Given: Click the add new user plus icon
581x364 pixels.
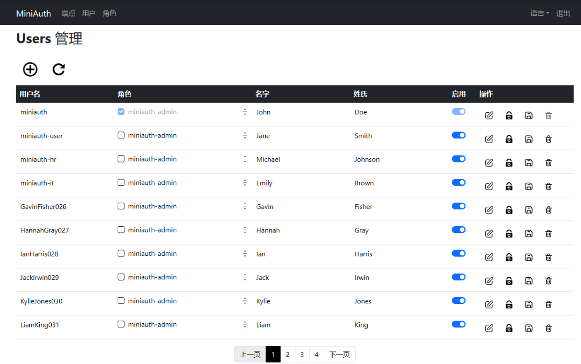Looking at the screenshot, I should click(30, 69).
